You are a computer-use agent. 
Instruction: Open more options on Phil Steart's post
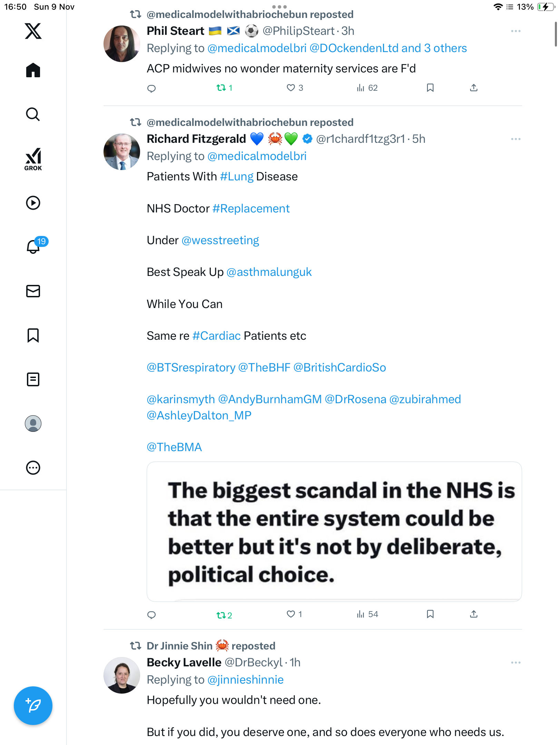[x=516, y=31]
